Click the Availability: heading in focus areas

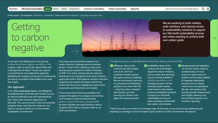[x=153, y=66]
